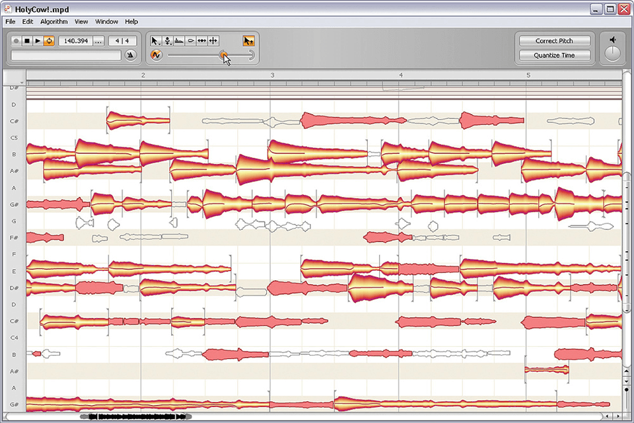Select the Note Separation tool
This screenshot has width=634, height=423.
pyautogui.click(x=213, y=40)
